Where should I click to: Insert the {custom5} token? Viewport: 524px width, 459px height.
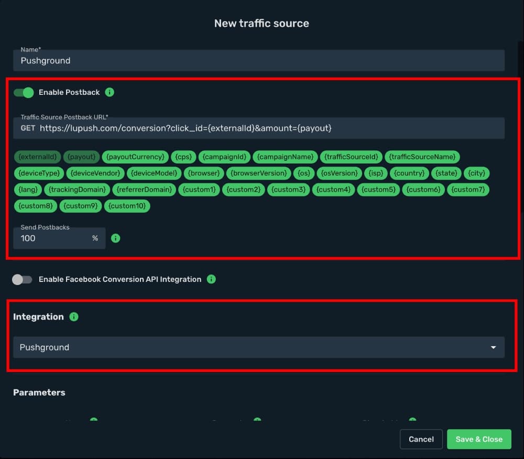[378, 190]
